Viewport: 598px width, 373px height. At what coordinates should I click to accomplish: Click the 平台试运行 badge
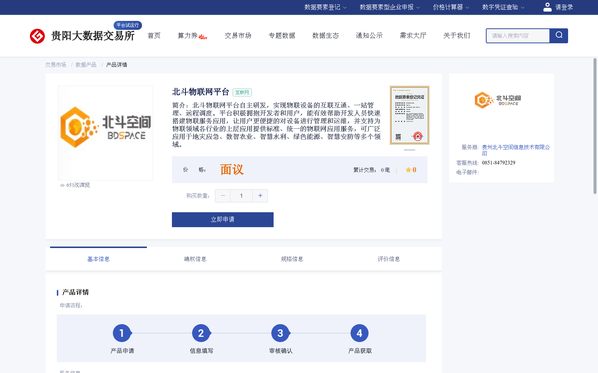click(128, 25)
